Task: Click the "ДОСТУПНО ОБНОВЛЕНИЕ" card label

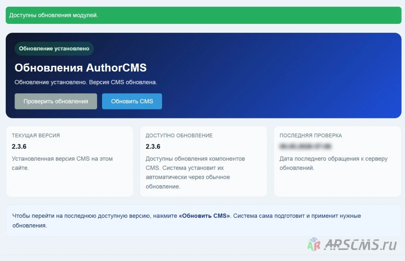Action: coord(179,135)
